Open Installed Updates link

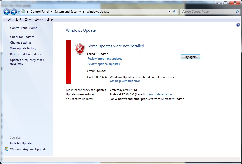point(21,143)
